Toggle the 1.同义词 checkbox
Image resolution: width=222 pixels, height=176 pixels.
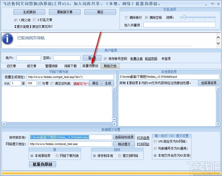click(16, 20)
